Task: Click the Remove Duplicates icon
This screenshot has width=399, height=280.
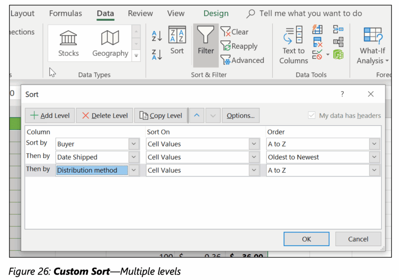Action: point(317,41)
